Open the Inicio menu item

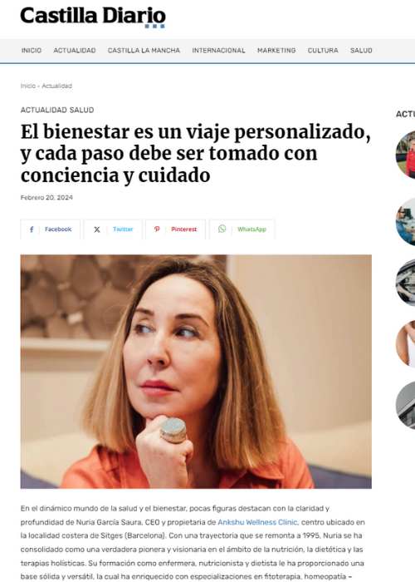[x=32, y=51]
